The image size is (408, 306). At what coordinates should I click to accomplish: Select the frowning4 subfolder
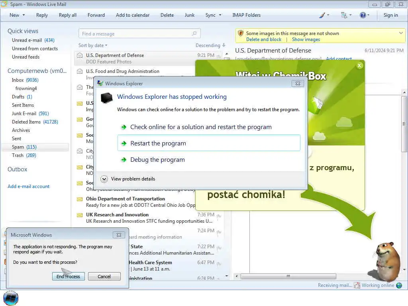[x=26, y=88]
